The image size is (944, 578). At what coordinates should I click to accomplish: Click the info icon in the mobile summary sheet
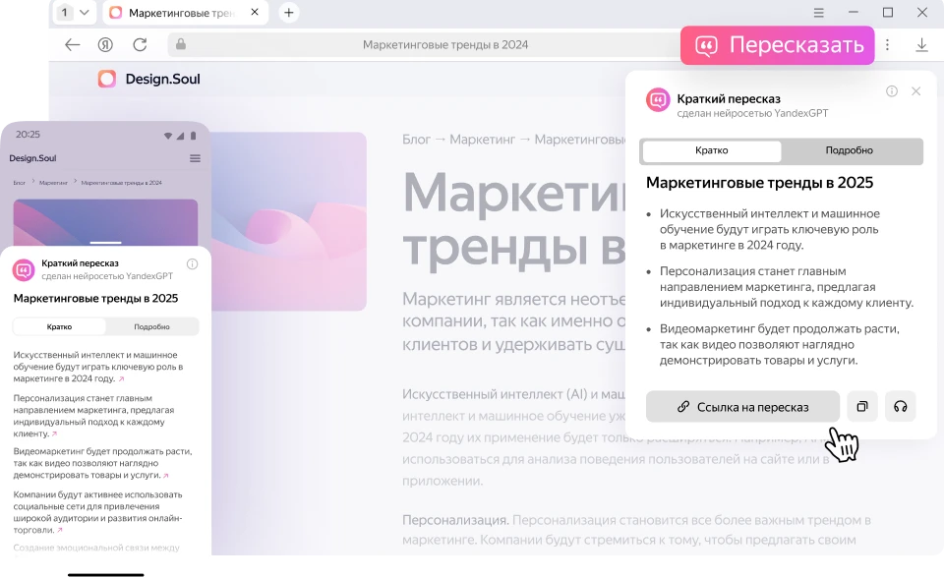pos(192,263)
